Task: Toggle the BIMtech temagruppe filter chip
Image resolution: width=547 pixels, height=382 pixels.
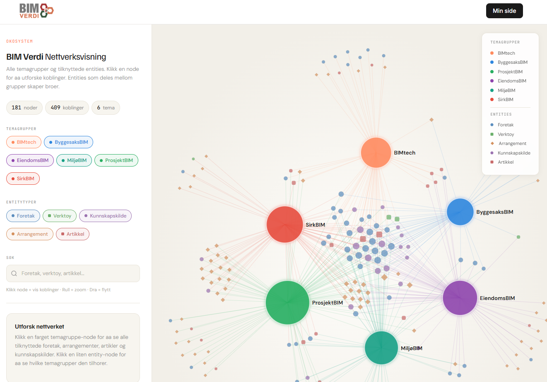Action: pyautogui.click(x=24, y=142)
